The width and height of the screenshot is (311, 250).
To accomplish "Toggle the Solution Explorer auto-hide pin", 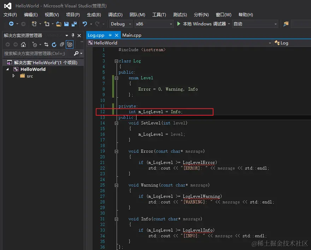I will click(x=73, y=35).
